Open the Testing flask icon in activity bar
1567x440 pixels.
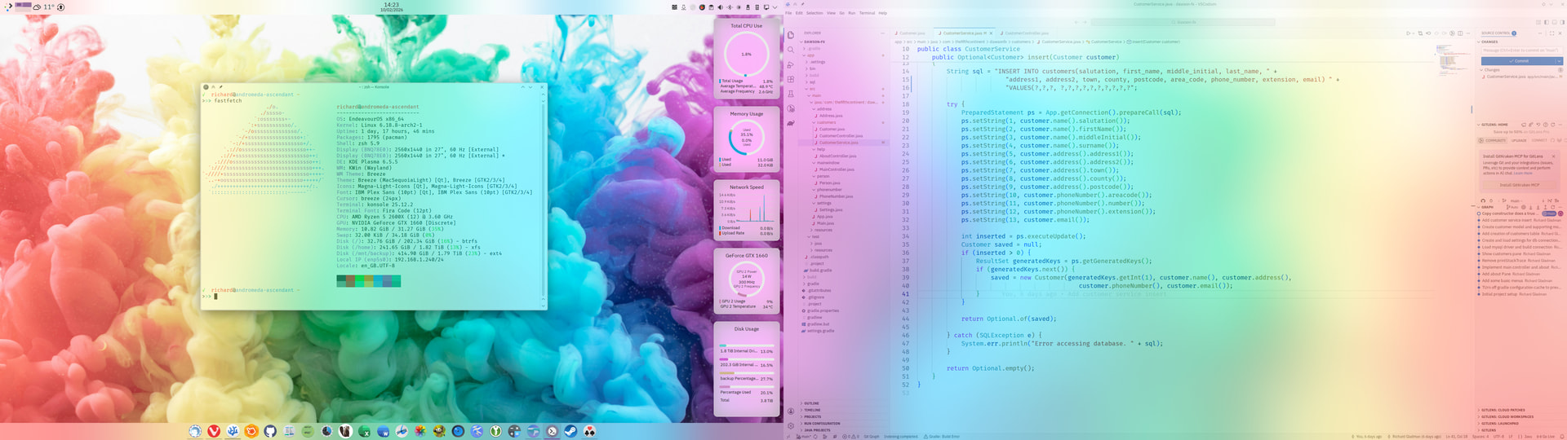(791, 94)
